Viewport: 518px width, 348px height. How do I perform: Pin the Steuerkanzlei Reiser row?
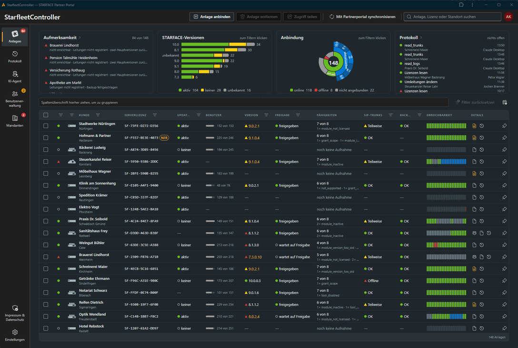(504, 162)
